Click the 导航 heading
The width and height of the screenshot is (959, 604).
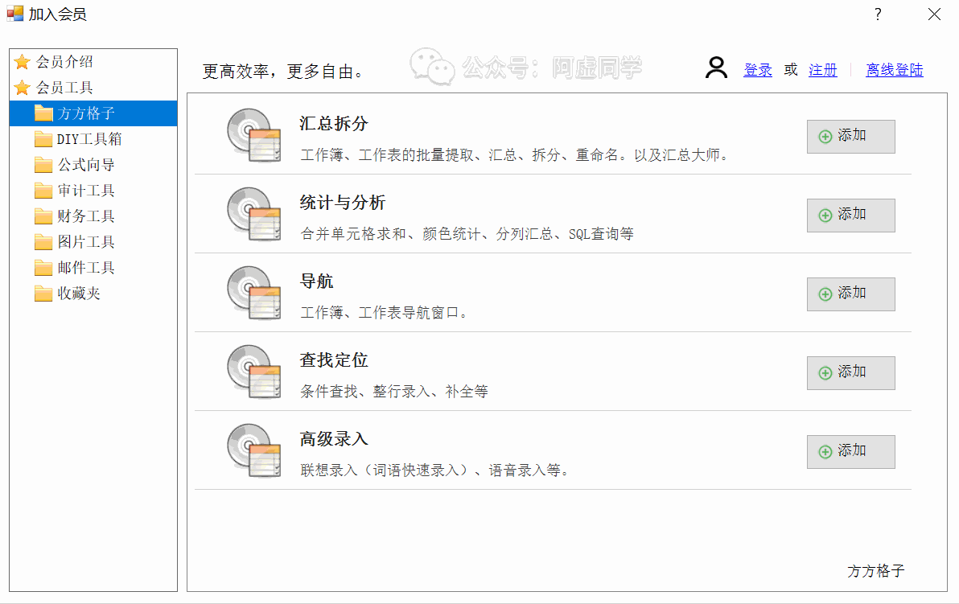pos(316,281)
